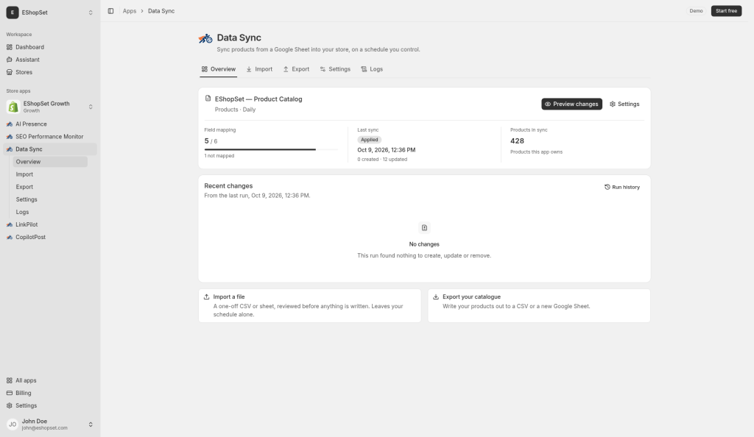Open the CopilotPost app
Image resolution: width=754 pixels, height=437 pixels.
(x=50, y=237)
